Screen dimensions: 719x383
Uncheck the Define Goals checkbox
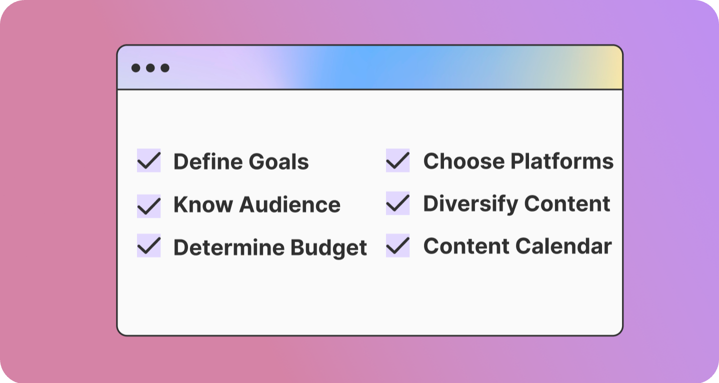point(148,161)
